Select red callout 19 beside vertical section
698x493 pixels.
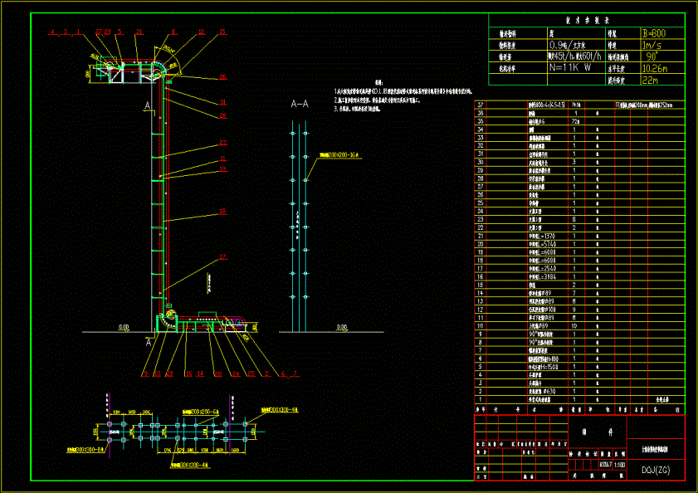click(223, 168)
